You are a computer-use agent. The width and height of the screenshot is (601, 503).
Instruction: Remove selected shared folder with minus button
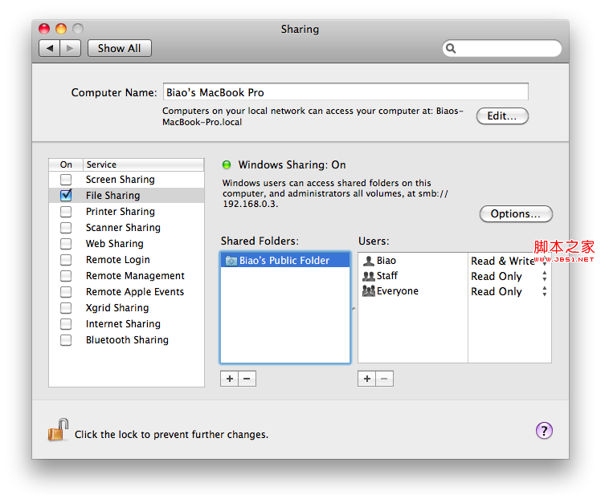point(247,379)
